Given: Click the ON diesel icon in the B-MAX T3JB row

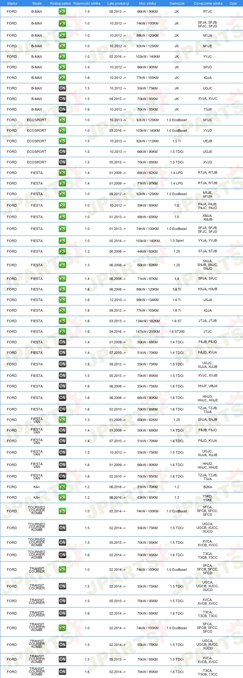Looking at the screenshot, I should pyautogui.click(x=62, y=109).
